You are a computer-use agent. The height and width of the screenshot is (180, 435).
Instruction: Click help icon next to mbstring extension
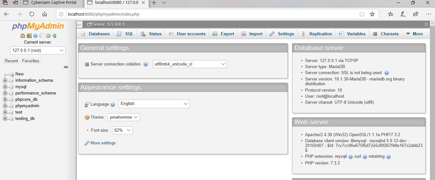(388, 157)
